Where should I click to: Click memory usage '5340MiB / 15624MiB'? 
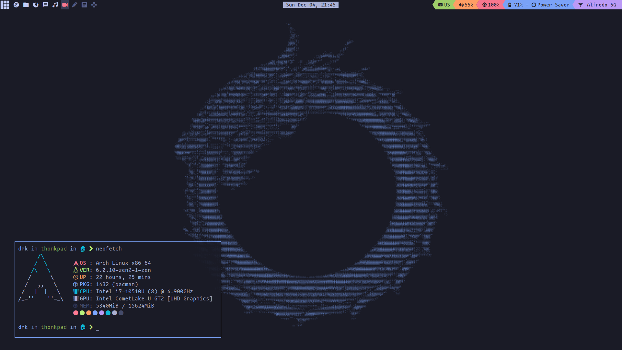(x=125, y=306)
